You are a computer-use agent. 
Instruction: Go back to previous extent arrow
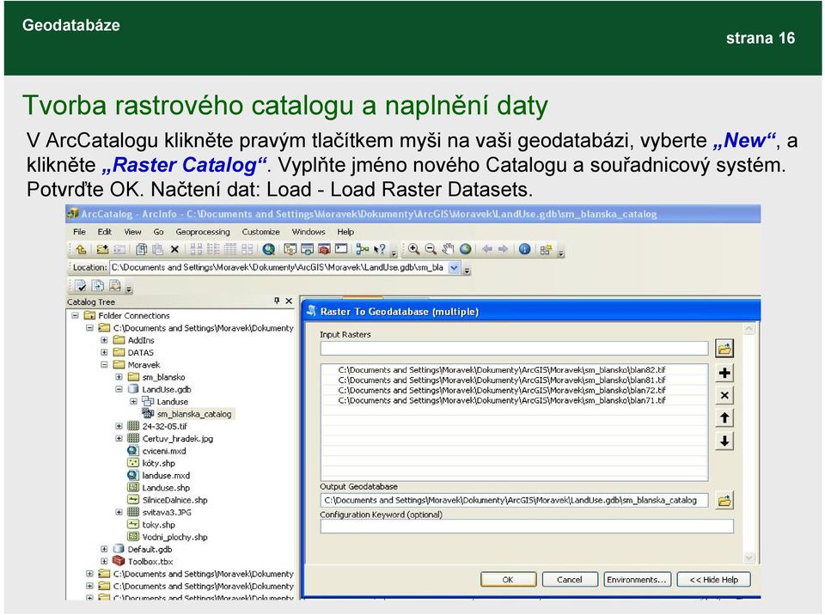coord(486,249)
